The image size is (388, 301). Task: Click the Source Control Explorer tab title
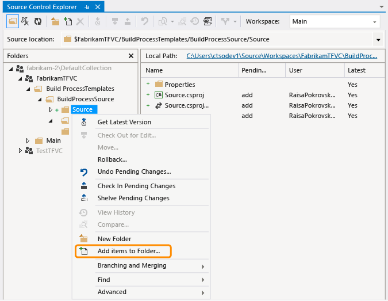point(42,7)
